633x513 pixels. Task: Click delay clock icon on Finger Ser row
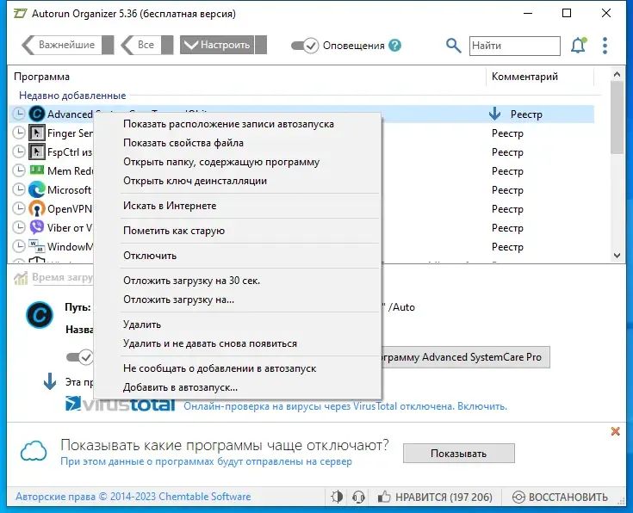click(19, 133)
